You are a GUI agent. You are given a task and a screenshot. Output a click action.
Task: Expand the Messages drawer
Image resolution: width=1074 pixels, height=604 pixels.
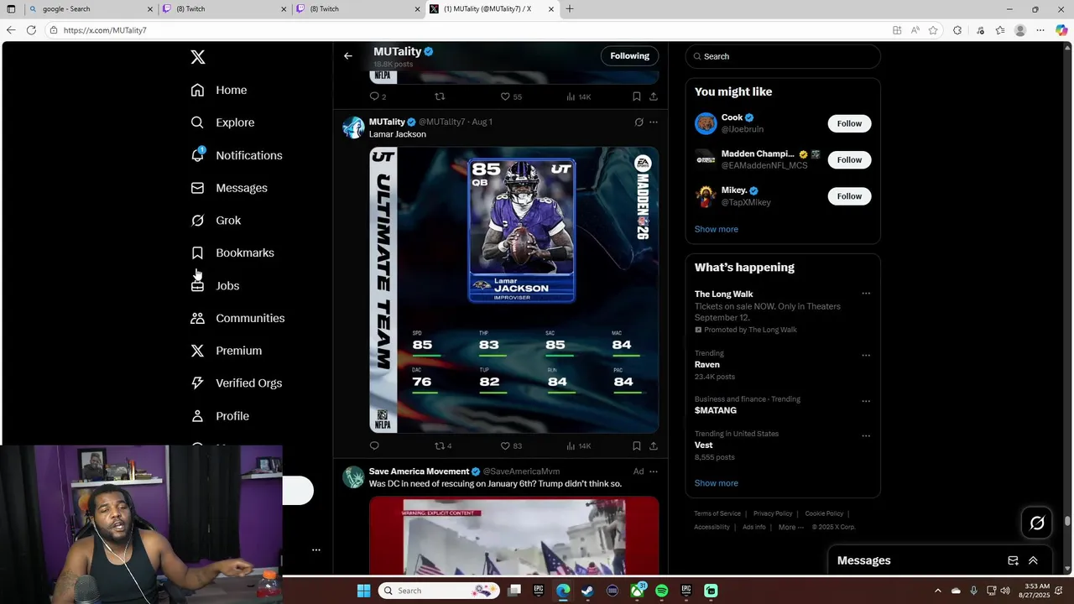pos(1033,560)
